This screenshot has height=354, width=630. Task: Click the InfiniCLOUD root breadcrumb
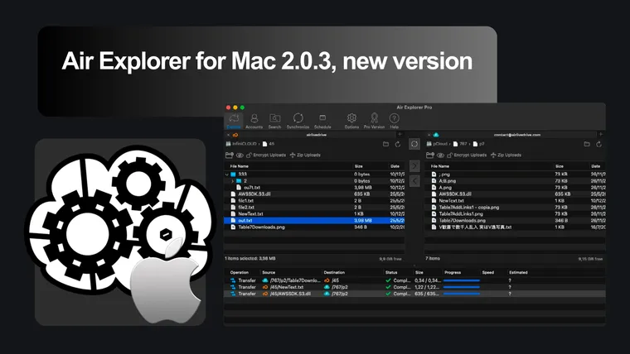click(x=241, y=144)
